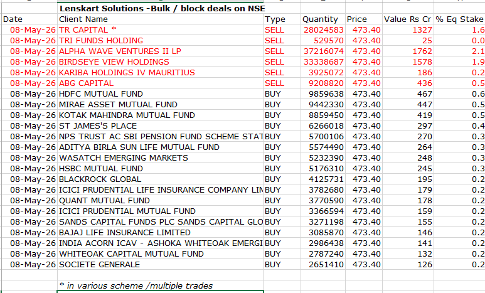Viewport: 485px width, 293px height.
Task: Select the 'NPS TRUST AC SBI PENSION FUND' cell
Action: click(160, 137)
